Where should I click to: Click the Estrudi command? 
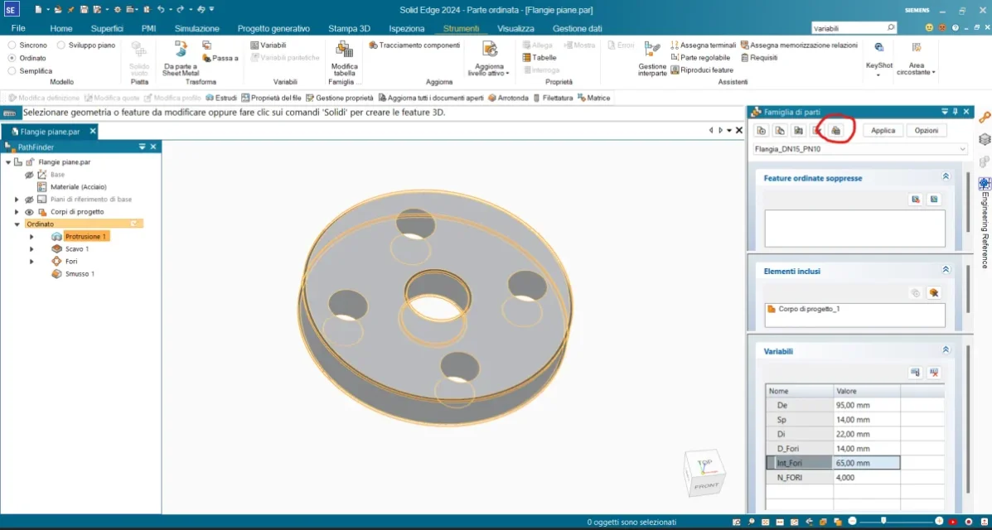point(220,98)
